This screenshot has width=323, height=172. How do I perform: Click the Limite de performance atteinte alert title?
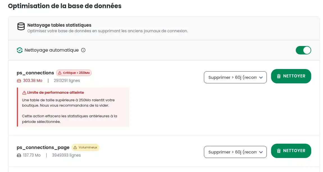coord(55,93)
